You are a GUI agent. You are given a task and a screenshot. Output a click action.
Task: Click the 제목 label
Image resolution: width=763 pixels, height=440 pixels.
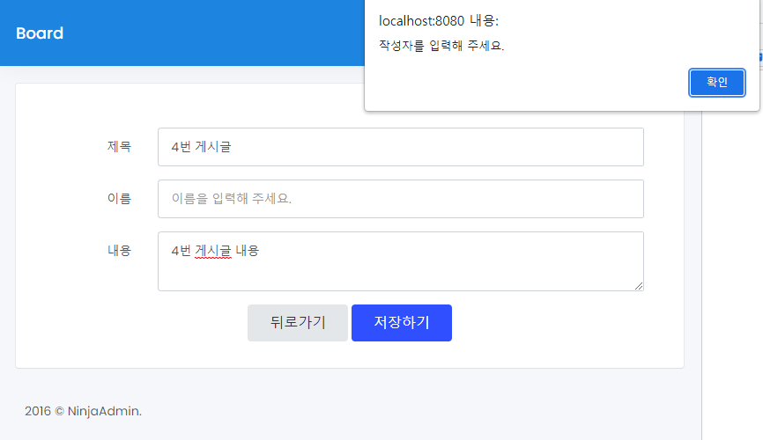(119, 147)
